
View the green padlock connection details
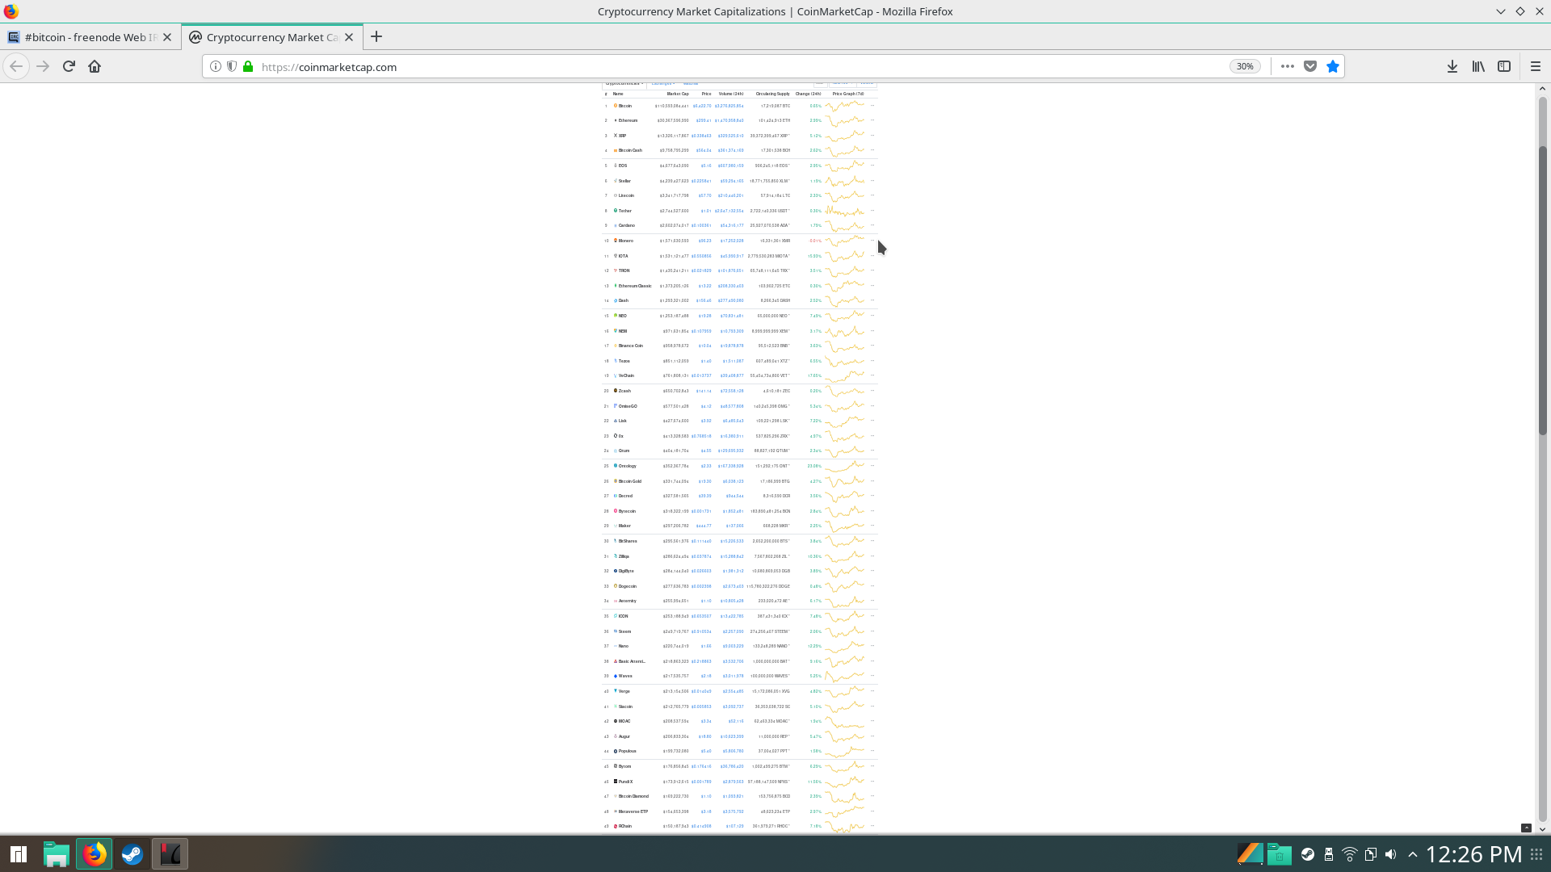248,66
